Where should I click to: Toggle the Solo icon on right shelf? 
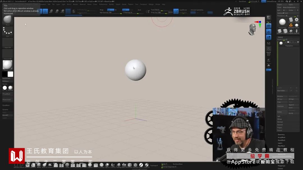click(x=268, y=66)
